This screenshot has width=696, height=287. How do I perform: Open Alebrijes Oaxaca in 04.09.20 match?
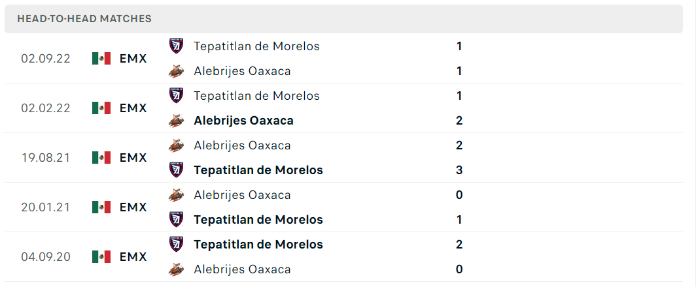click(242, 269)
